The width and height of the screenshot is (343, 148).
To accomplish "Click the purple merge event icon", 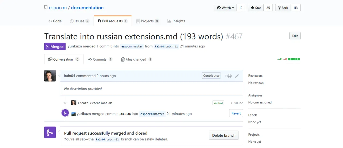I will [x=65, y=113].
